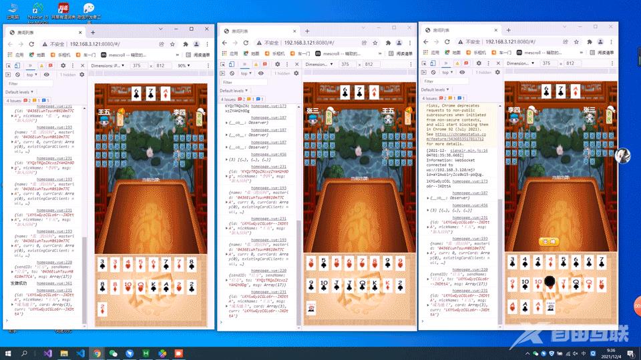
Task: Click the chromestatus.com link in right window console
Action: coord(456,136)
